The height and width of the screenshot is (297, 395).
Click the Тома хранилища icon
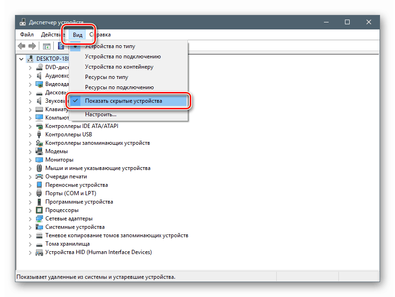(39, 244)
